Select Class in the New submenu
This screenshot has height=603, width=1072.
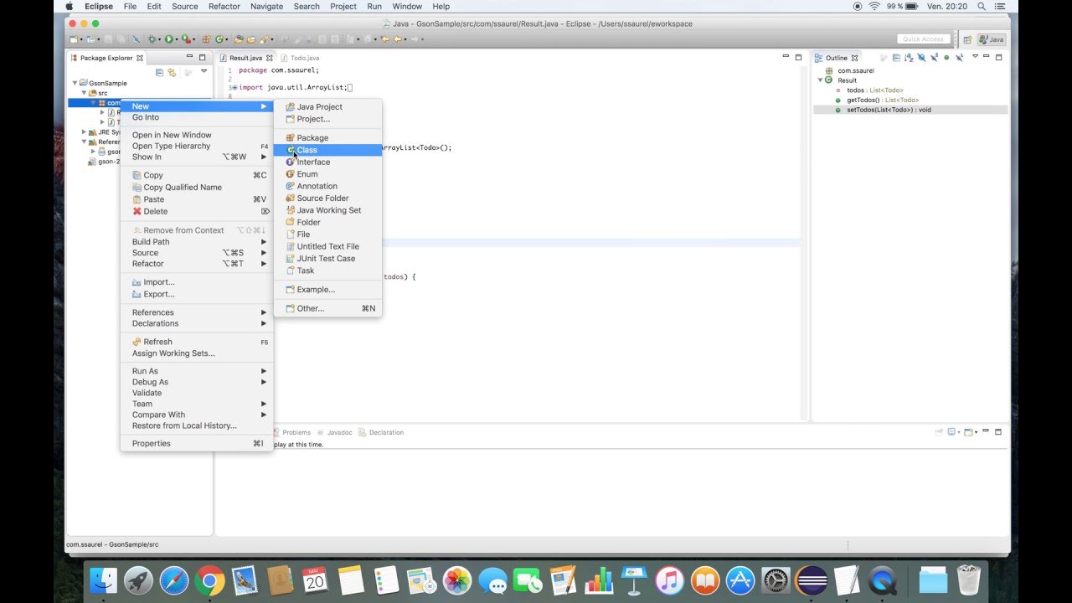pos(327,150)
